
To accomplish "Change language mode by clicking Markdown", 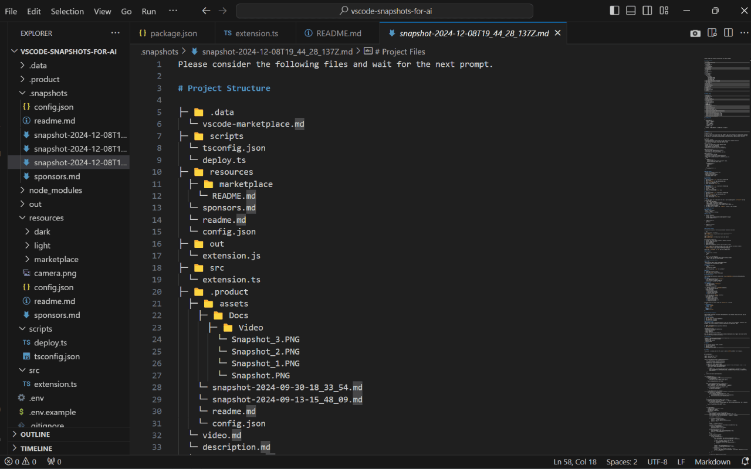I will pyautogui.click(x=712, y=461).
